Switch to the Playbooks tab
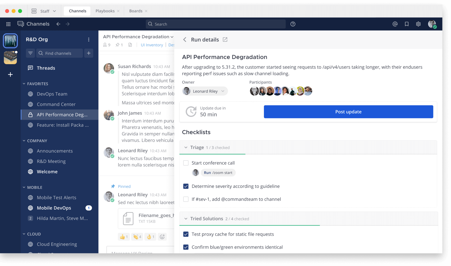The image size is (451, 266). [x=105, y=11]
